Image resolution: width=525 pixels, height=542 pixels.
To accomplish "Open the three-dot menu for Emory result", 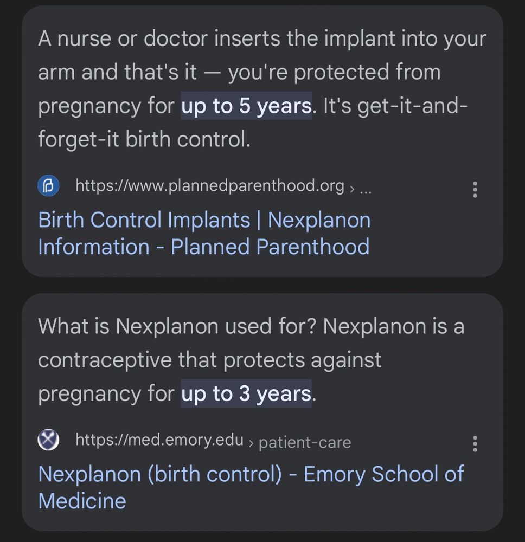I will (475, 443).
